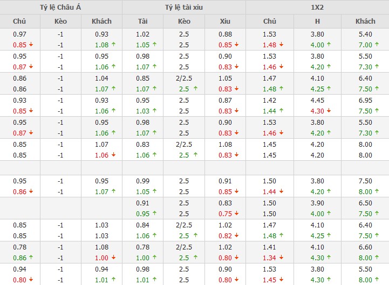This screenshot has height=285, width=389.
Task: Click the red down arrow beside 0.82
Action: [237, 235]
